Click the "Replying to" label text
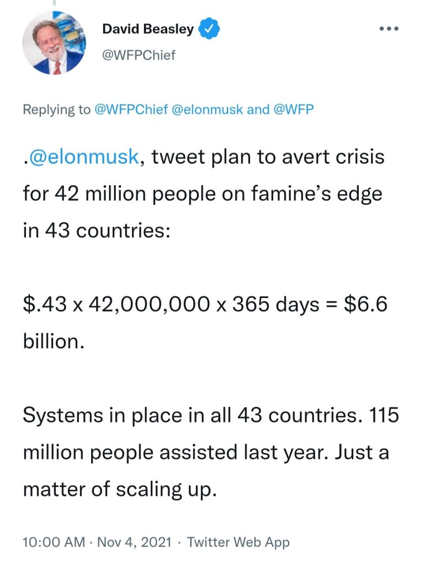The height and width of the screenshot is (566, 424). click(x=56, y=109)
